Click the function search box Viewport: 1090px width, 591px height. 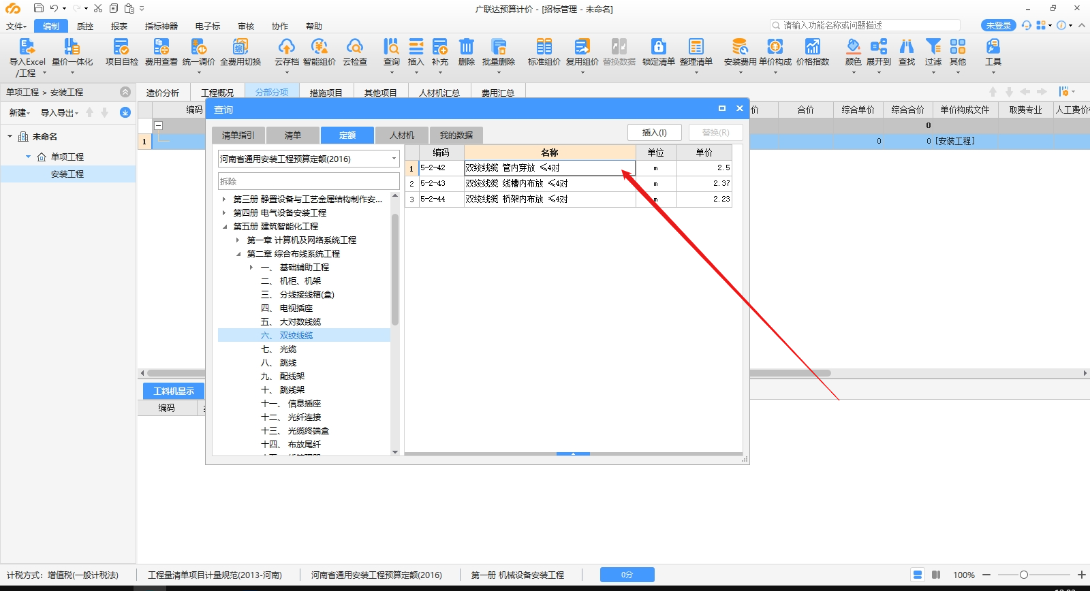(x=865, y=25)
